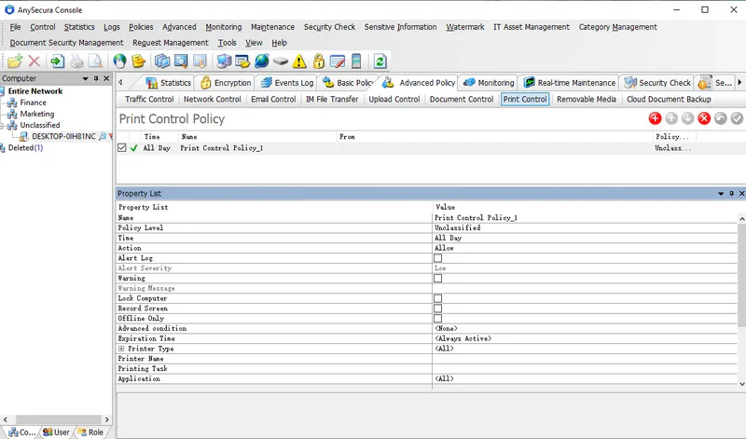Uncheck the Print Control Policy_1 row checkbox
This screenshot has height=439, width=746.
click(x=122, y=148)
